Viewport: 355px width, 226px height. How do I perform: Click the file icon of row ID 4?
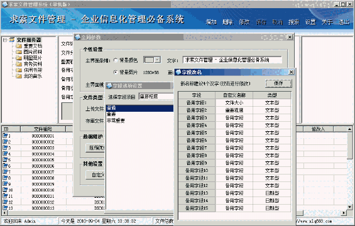[5, 154]
